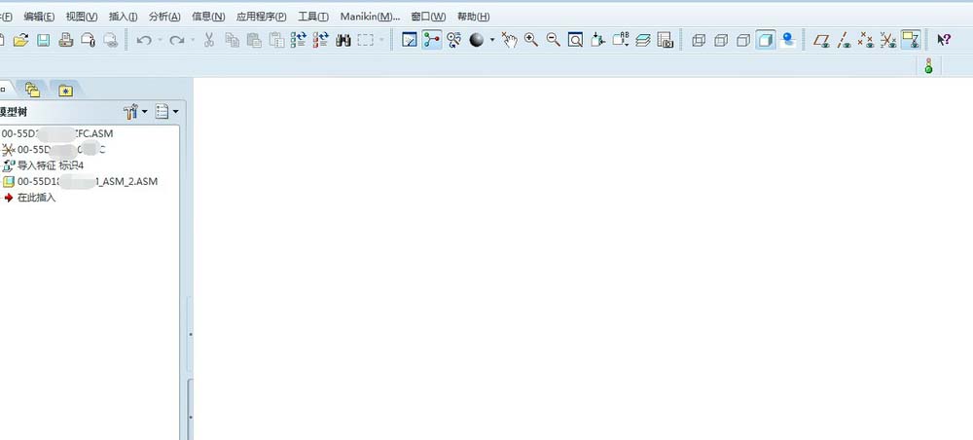The width and height of the screenshot is (973, 440).
Task: Open the selection box dropdown arrow
Action: click(x=381, y=40)
